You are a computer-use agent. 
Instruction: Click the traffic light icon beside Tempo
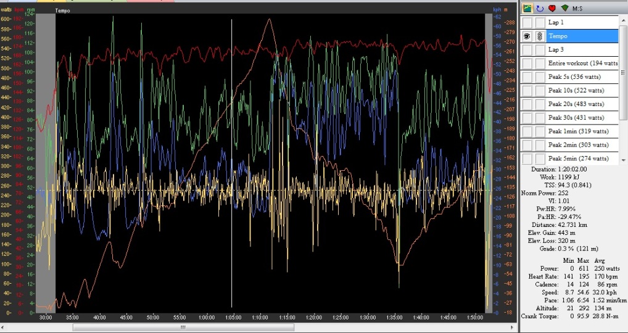(x=540, y=36)
